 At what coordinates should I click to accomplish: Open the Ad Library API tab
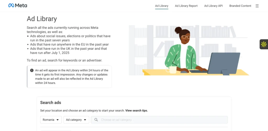213,6
